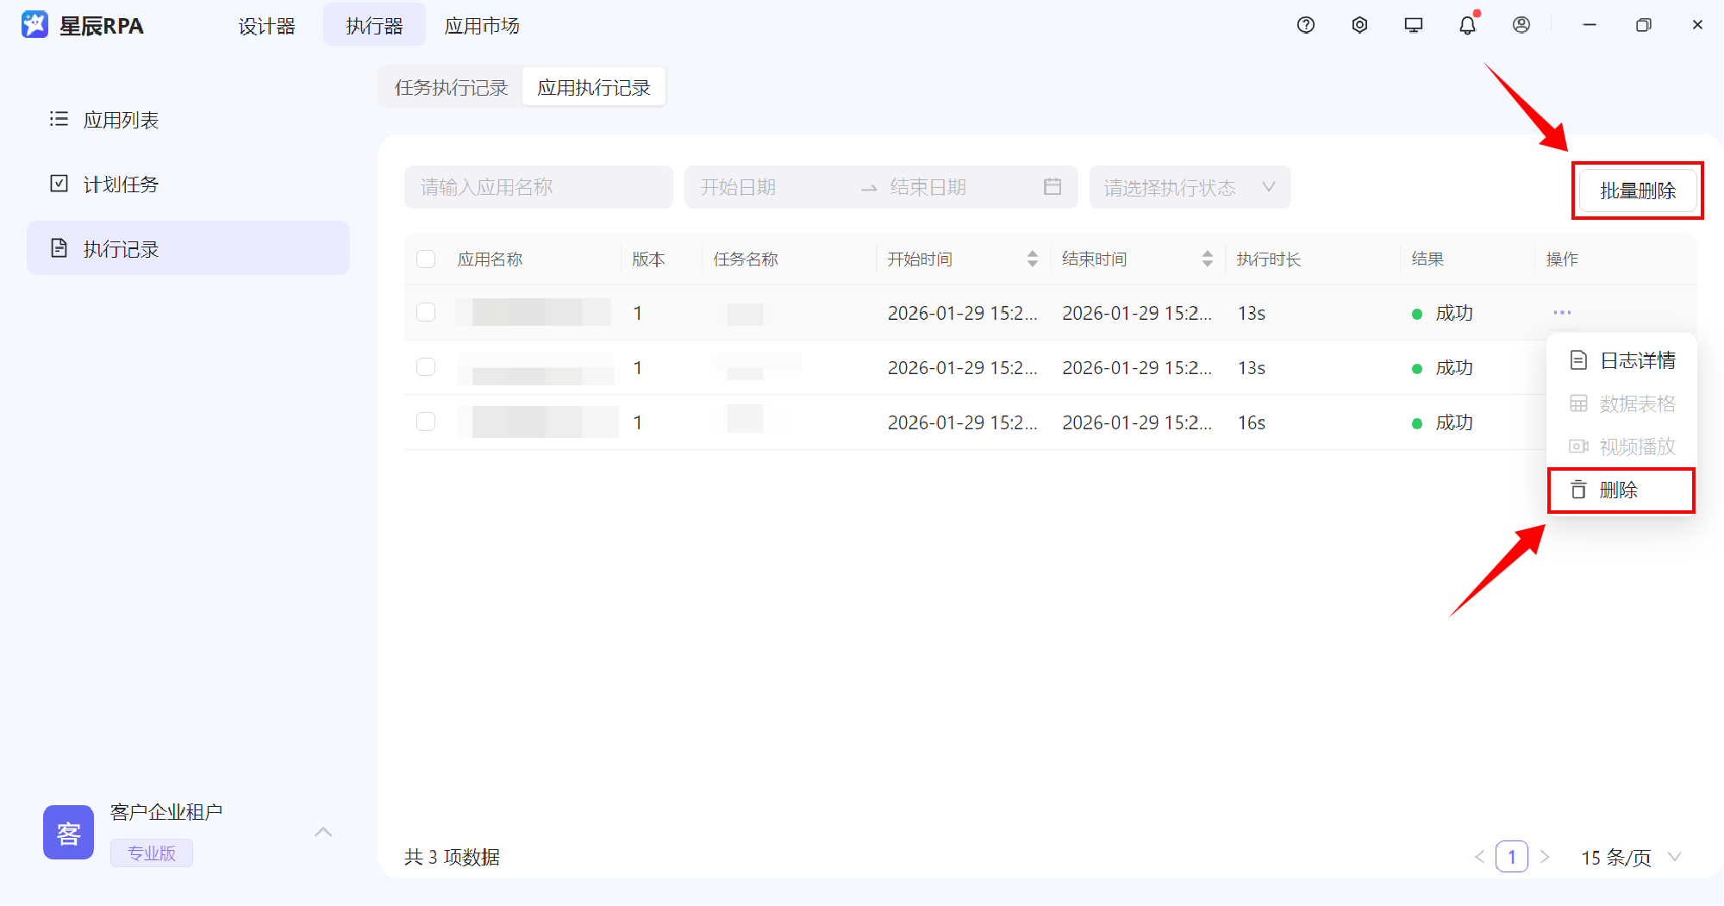Check the first execution record row checkbox
The width and height of the screenshot is (1724, 906).
click(x=426, y=312)
